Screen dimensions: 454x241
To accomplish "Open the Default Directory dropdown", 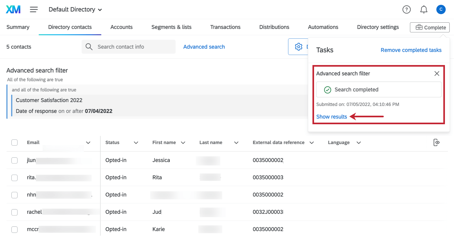I will point(75,9).
